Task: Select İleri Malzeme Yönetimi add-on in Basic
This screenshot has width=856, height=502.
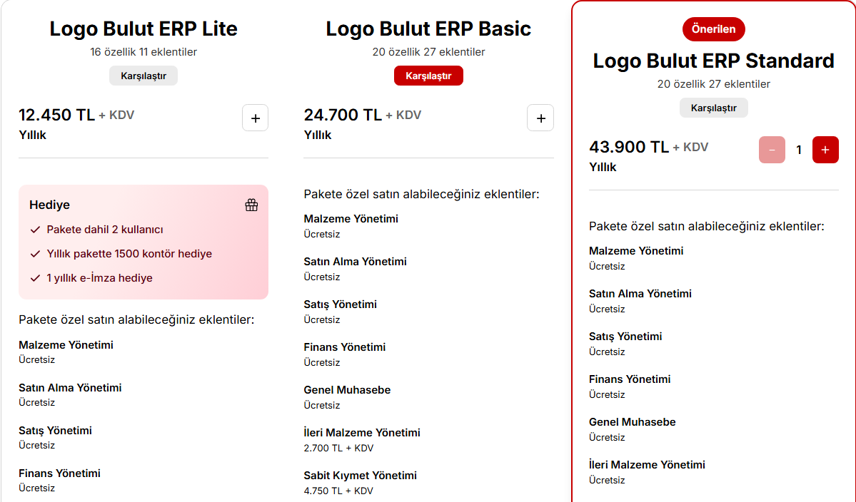Action: click(362, 433)
